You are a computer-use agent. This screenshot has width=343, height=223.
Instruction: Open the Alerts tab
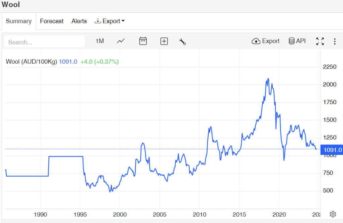(79, 21)
